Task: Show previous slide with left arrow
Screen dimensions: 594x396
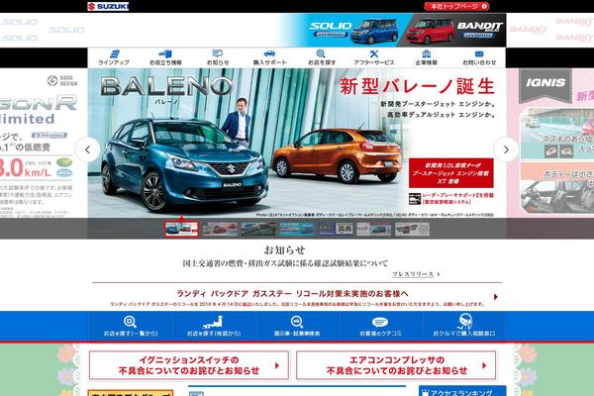Action: pyautogui.click(x=88, y=149)
